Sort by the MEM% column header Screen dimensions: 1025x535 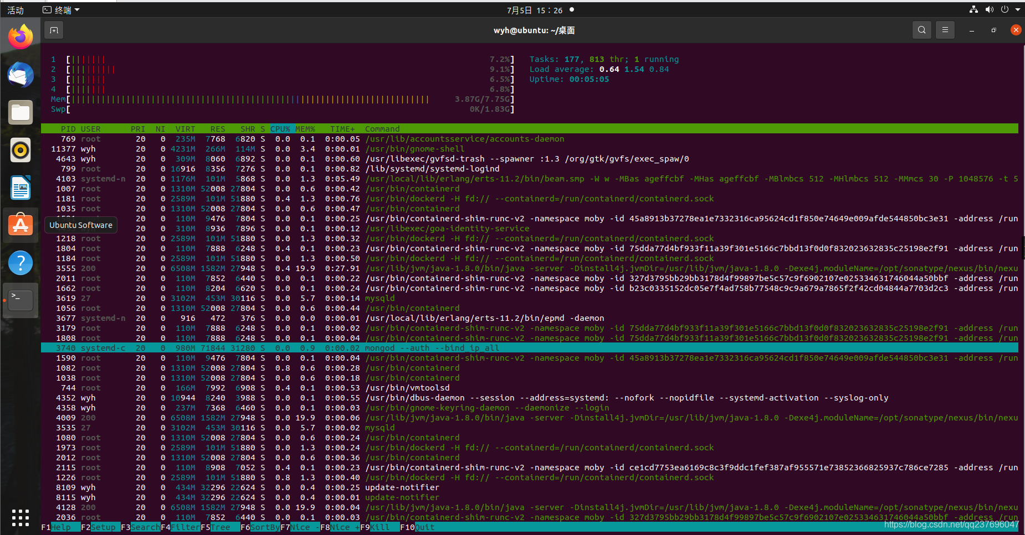click(305, 129)
